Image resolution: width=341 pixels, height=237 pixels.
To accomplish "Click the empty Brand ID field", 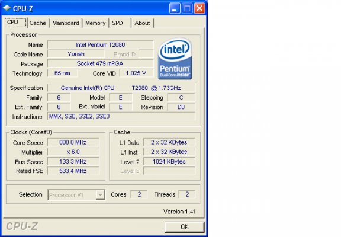I will click(146, 54).
